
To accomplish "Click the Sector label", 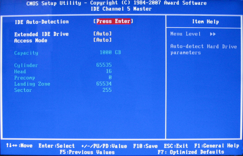I will 23,90.
